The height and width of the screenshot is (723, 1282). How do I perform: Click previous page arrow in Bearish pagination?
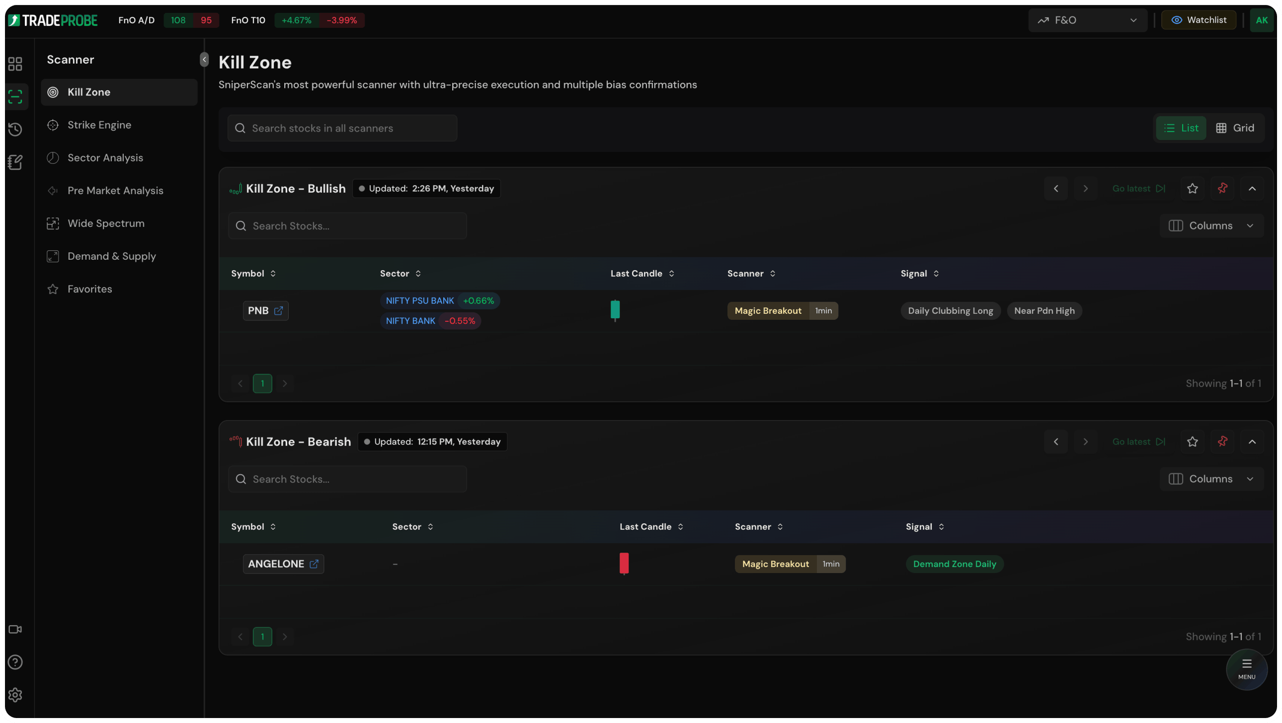pyautogui.click(x=240, y=637)
